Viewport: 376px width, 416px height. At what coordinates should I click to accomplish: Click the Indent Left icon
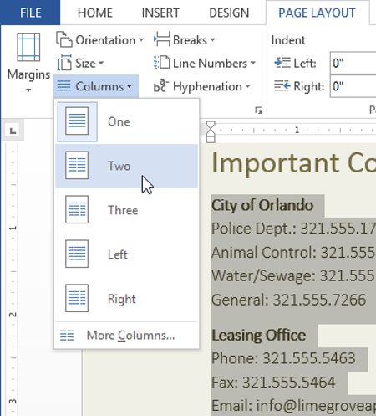pyautogui.click(x=282, y=63)
